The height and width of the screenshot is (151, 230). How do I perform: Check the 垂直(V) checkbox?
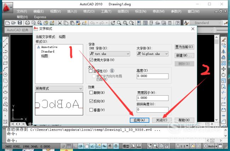click(x=91, y=110)
